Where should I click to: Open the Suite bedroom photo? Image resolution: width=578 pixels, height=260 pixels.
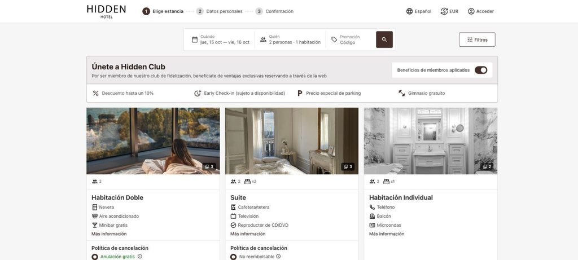292,141
